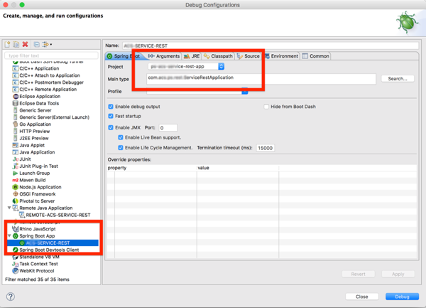The height and width of the screenshot is (308, 426).
Task: Select the Rhino JavaScript configuration type
Action: click(x=37, y=229)
